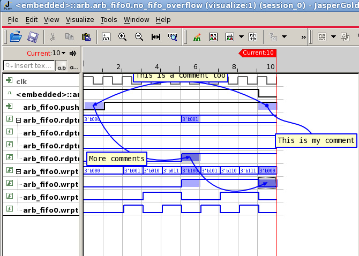
Task: Click the add signal waveform icon
Action: tap(106, 37)
